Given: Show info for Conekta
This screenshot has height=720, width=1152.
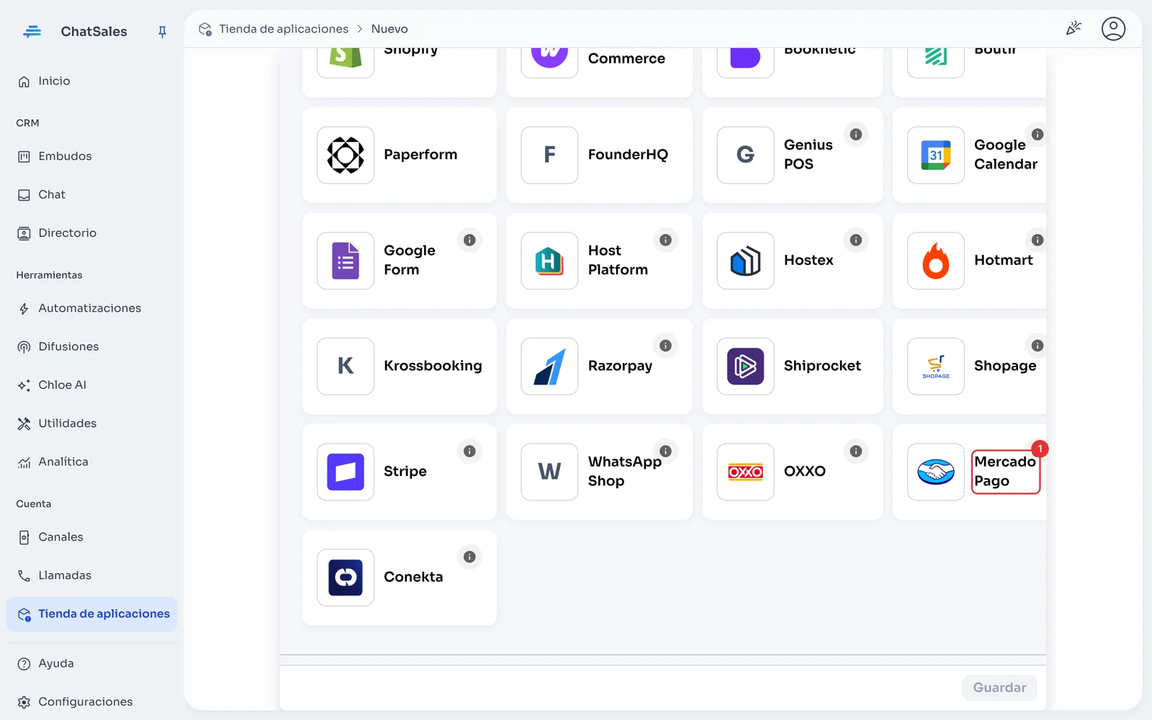Looking at the screenshot, I should pyautogui.click(x=469, y=557).
